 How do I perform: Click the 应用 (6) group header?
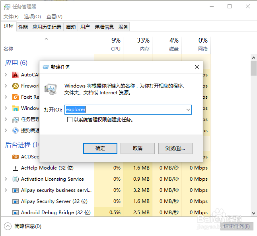(x=16, y=63)
